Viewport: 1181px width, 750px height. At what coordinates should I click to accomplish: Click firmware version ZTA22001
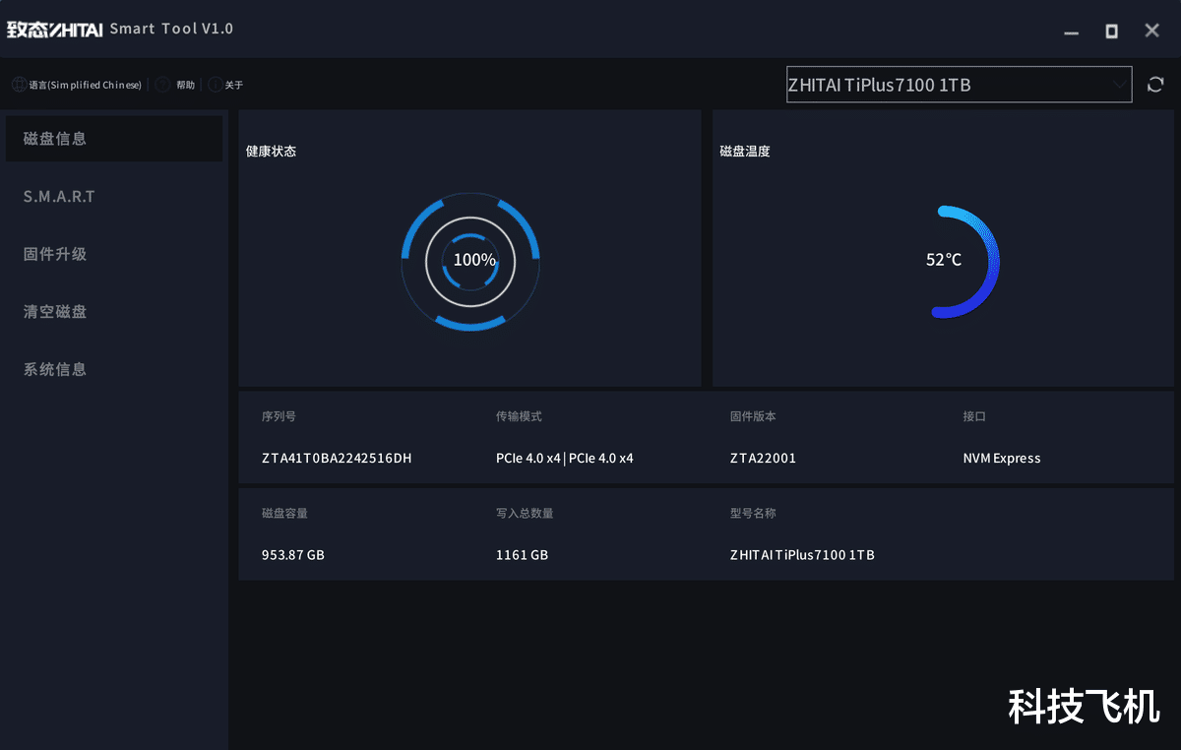(763, 459)
